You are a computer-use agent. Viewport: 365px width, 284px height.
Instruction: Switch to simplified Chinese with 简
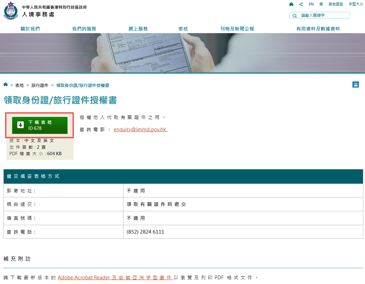pyautogui.click(x=321, y=4)
